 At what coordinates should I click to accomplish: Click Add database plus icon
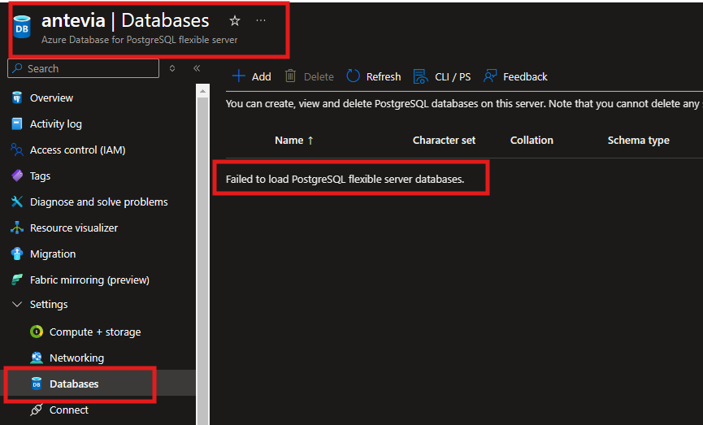(x=238, y=76)
